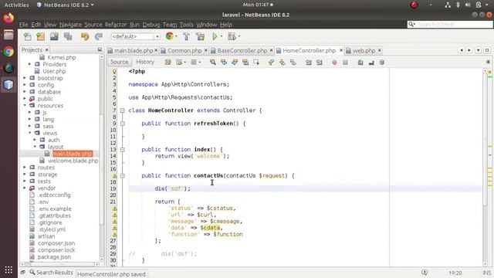Click the Shift Line Right icon
494x278 pixels.
tap(319, 63)
